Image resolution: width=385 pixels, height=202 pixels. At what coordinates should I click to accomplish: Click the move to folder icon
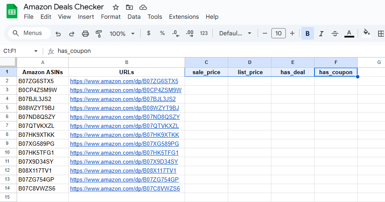click(129, 7)
